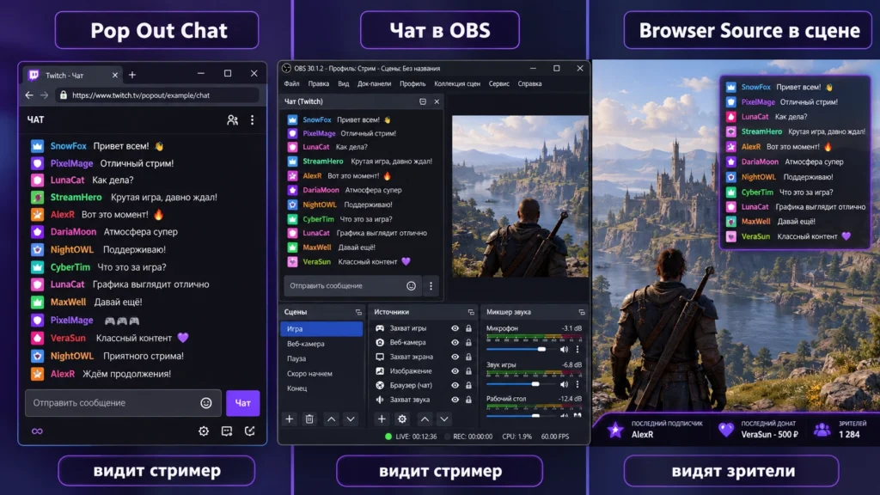Open community users list in Twitch chat

point(232,119)
